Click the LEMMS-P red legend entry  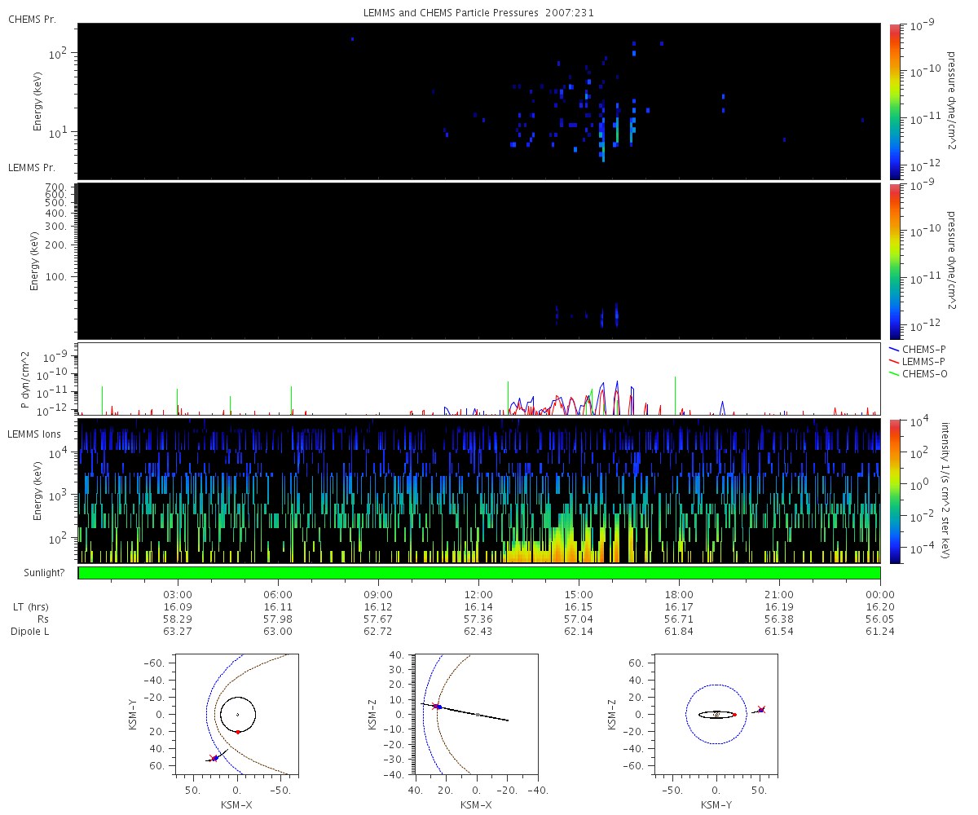pyautogui.click(x=920, y=361)
